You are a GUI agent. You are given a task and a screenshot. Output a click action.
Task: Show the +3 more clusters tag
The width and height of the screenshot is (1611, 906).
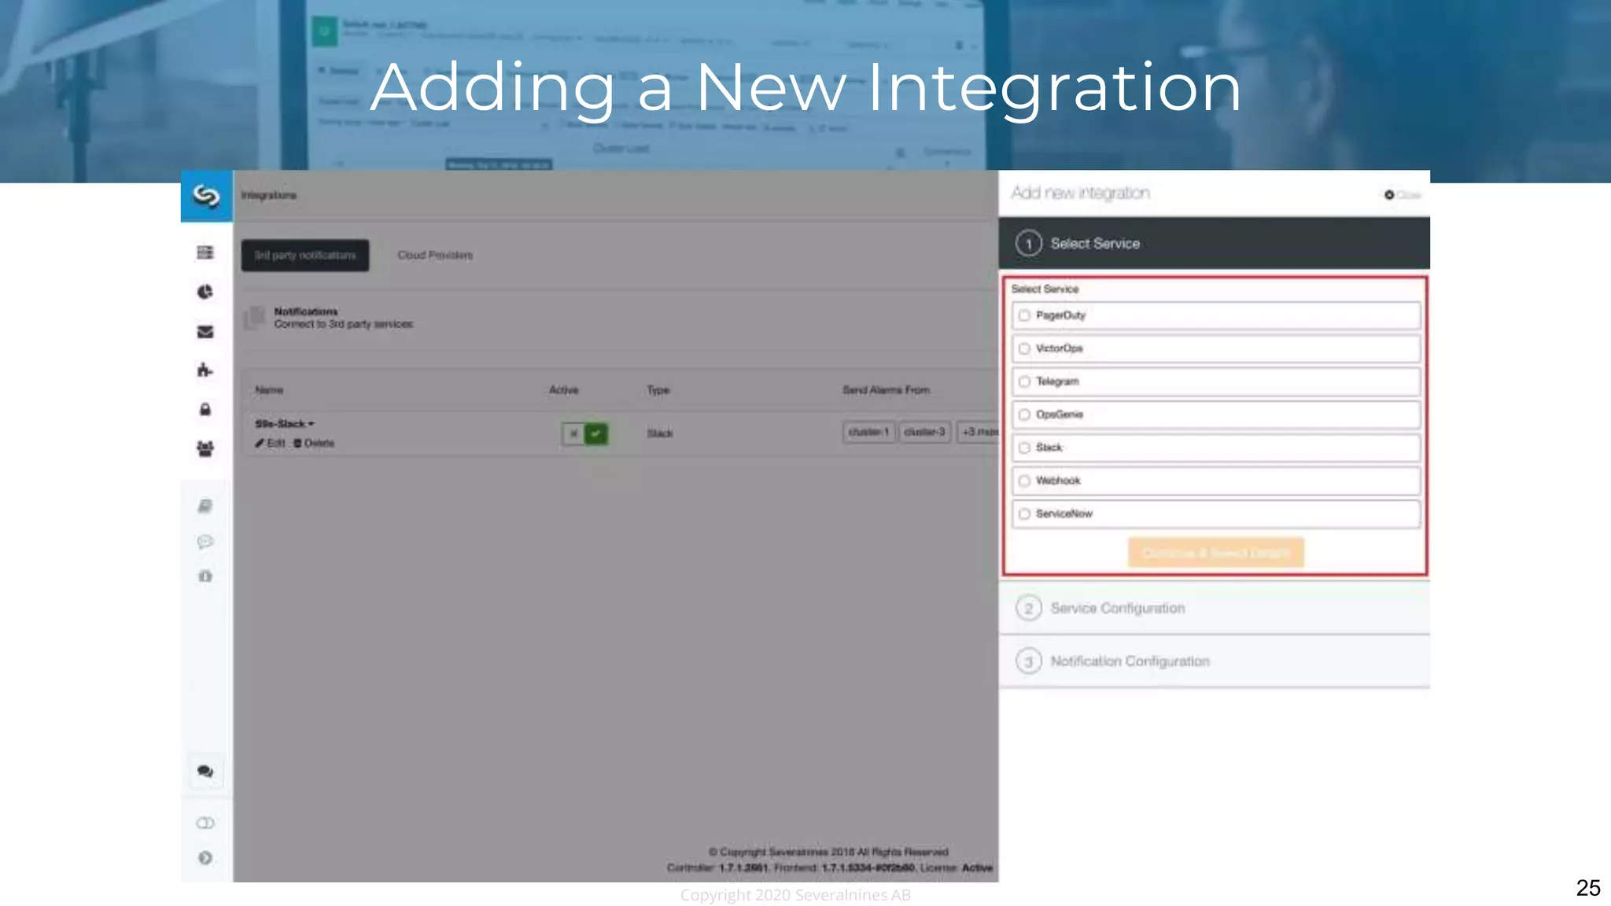[x=978, y=432]
